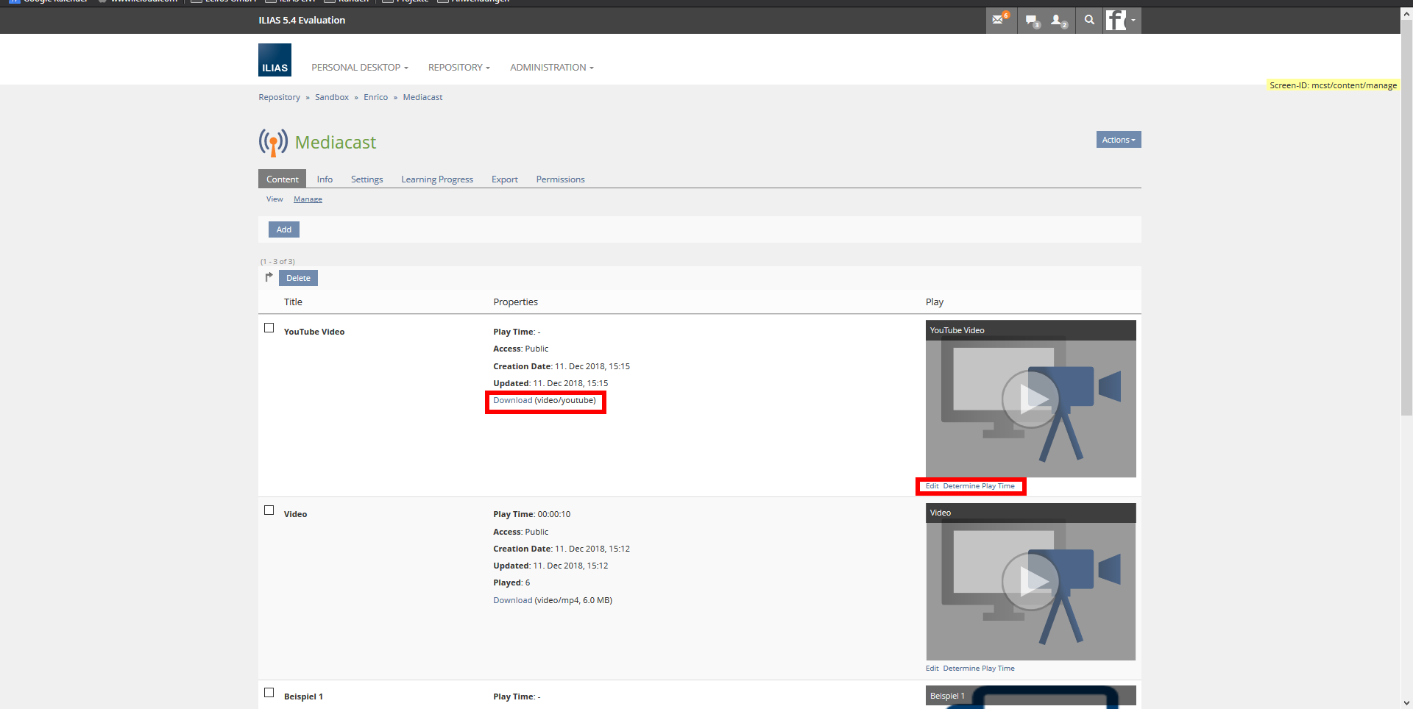The width and height of the screenshot is (1413, 709).
Task: Open the user avatar account menu
Action: (1121, 21)
